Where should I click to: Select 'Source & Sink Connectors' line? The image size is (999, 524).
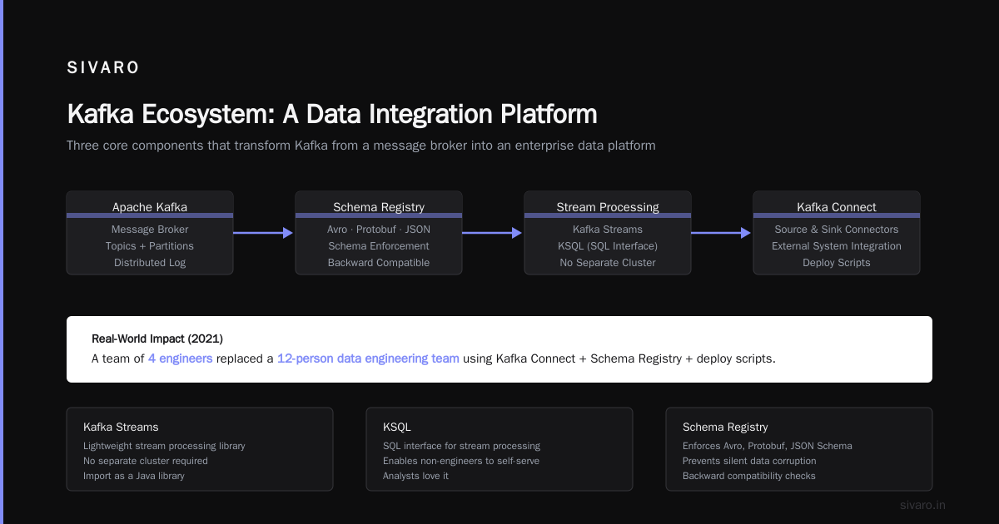pos(837,230)
